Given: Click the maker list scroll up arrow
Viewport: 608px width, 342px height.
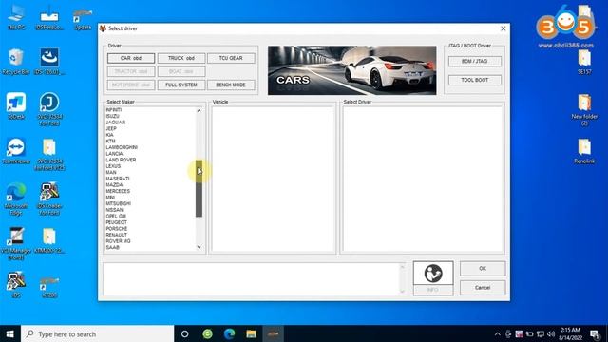Looking at the screenshot, I should click(199, 111).
